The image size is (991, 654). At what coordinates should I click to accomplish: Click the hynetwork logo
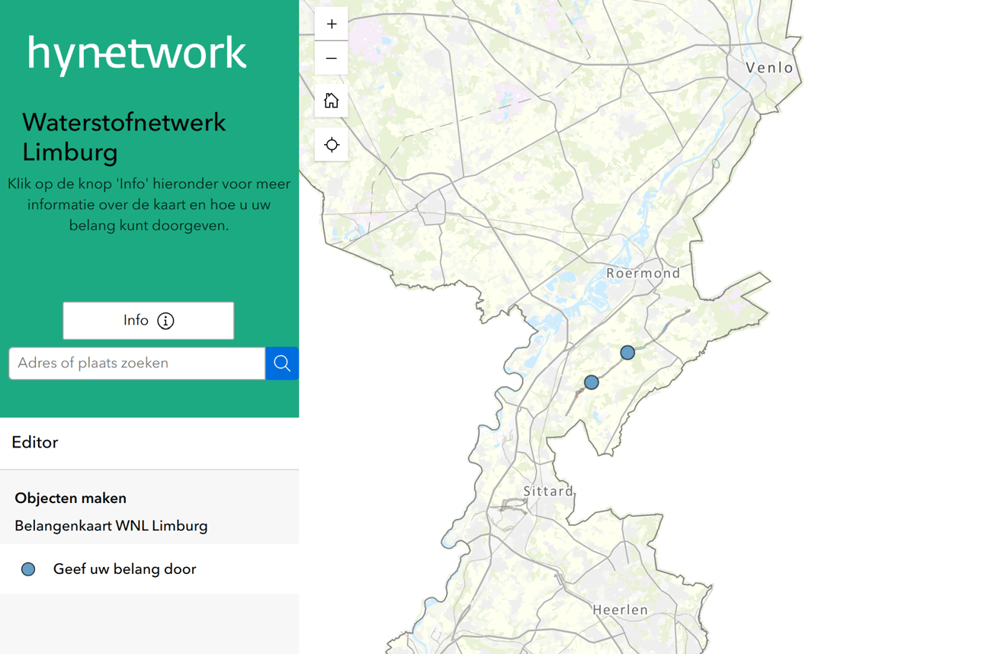137,53
